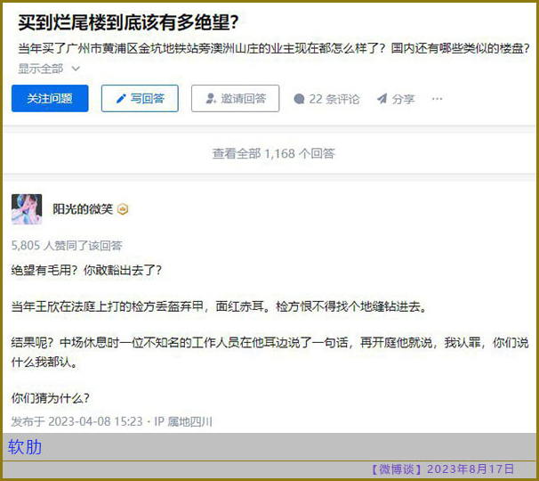
Task: Click the person icon in 邀请回答
Action: tap(211, 99)
